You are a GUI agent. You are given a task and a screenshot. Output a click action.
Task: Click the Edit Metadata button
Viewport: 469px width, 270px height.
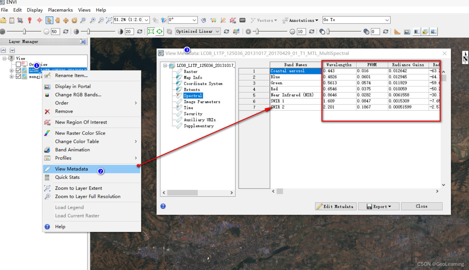coord(336,206)
